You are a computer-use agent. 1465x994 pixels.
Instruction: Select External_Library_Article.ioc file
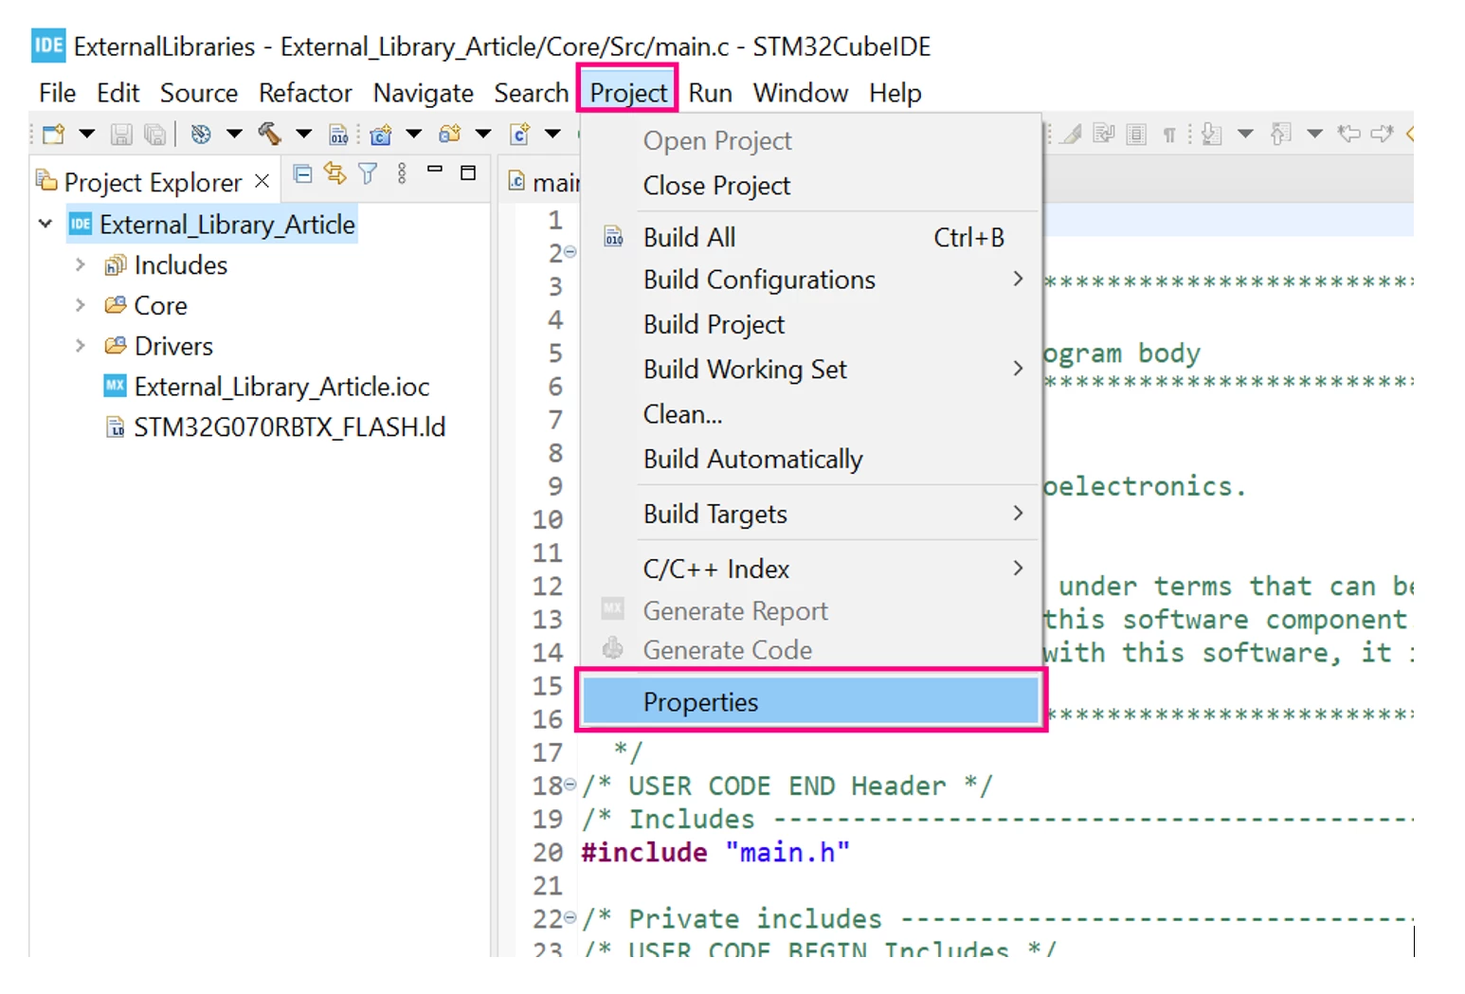(x=281, y=387)
